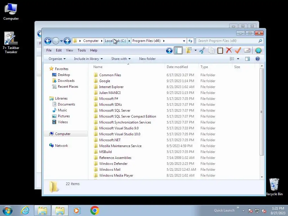The width and height of the screenshot is (288, 216).
Task: Select Downloads in the navigation pane
Action: 66,81
